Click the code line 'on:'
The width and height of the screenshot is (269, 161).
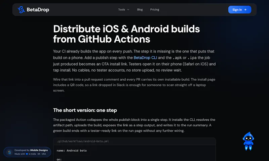pos(59,159)
